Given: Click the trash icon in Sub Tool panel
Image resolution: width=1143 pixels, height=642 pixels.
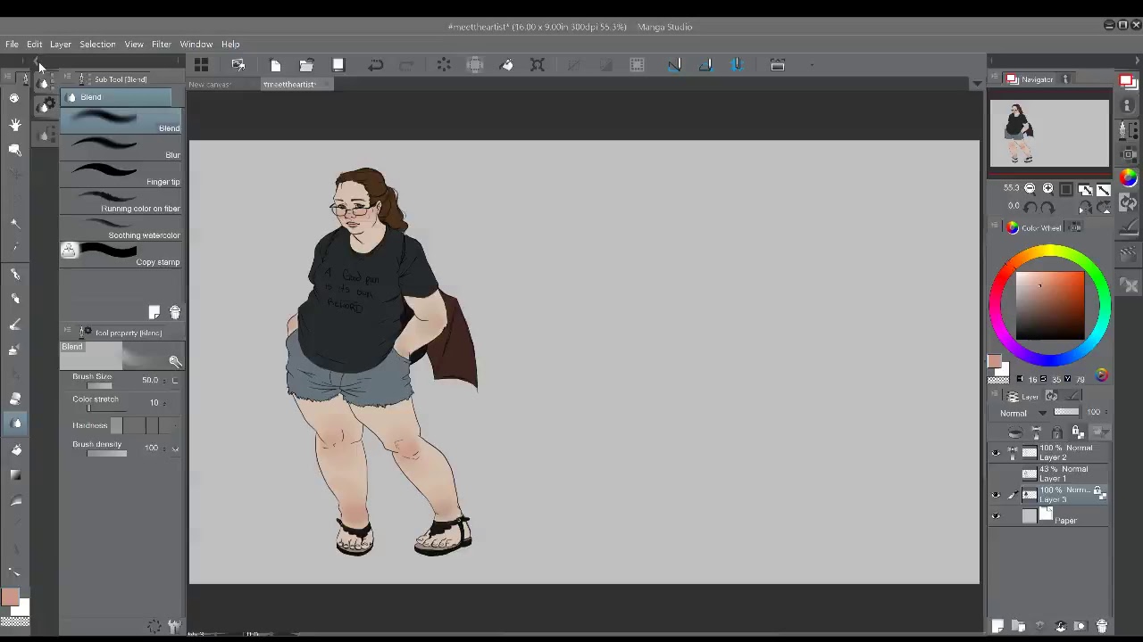Looking at the screenshot, I should (175, 312).
